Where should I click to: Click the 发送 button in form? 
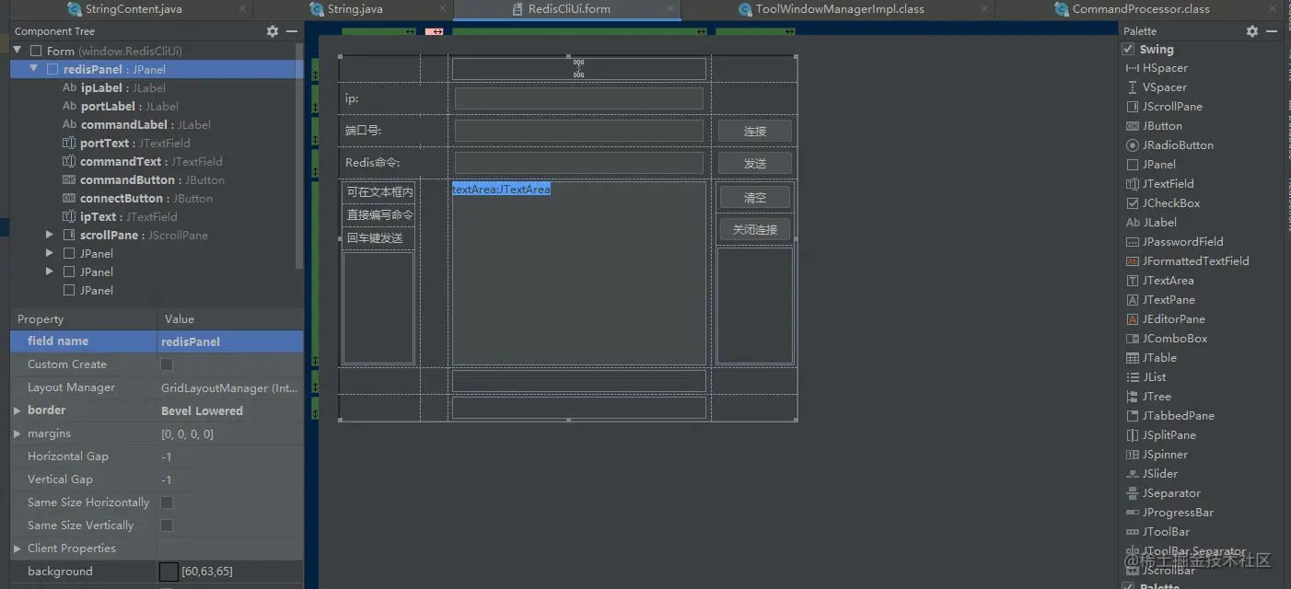click(754, 163)
